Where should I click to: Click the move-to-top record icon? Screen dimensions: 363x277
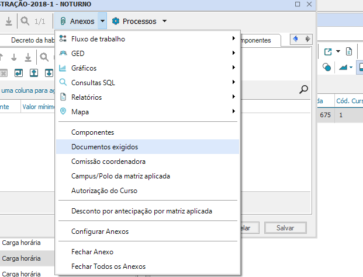(x=34, y=72)
